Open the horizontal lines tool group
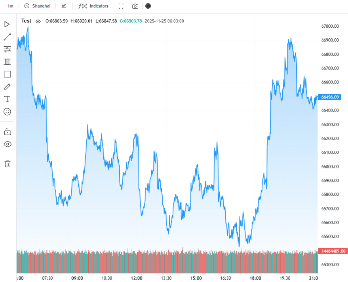 [7, 49]
